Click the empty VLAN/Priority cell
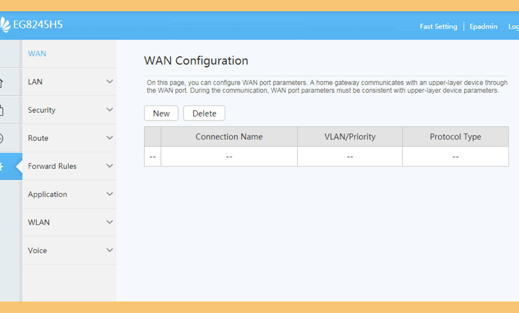This screenshot has width=519, height=313. point(350,156)
